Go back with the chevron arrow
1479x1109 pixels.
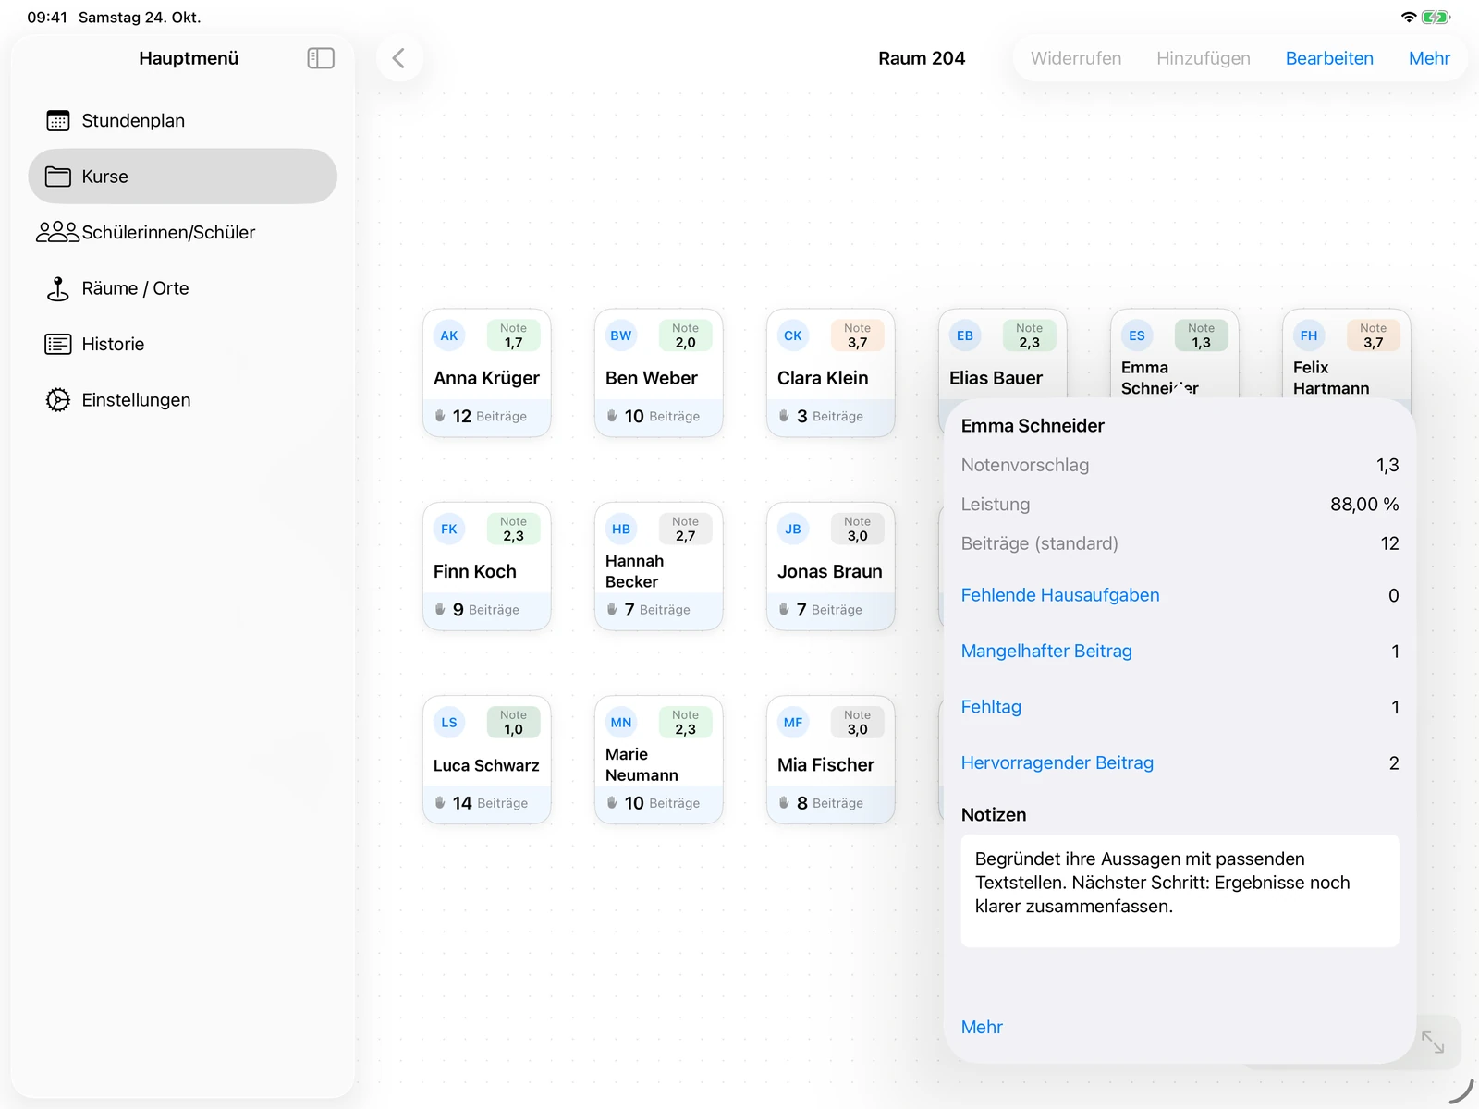[x=399, y=58]
